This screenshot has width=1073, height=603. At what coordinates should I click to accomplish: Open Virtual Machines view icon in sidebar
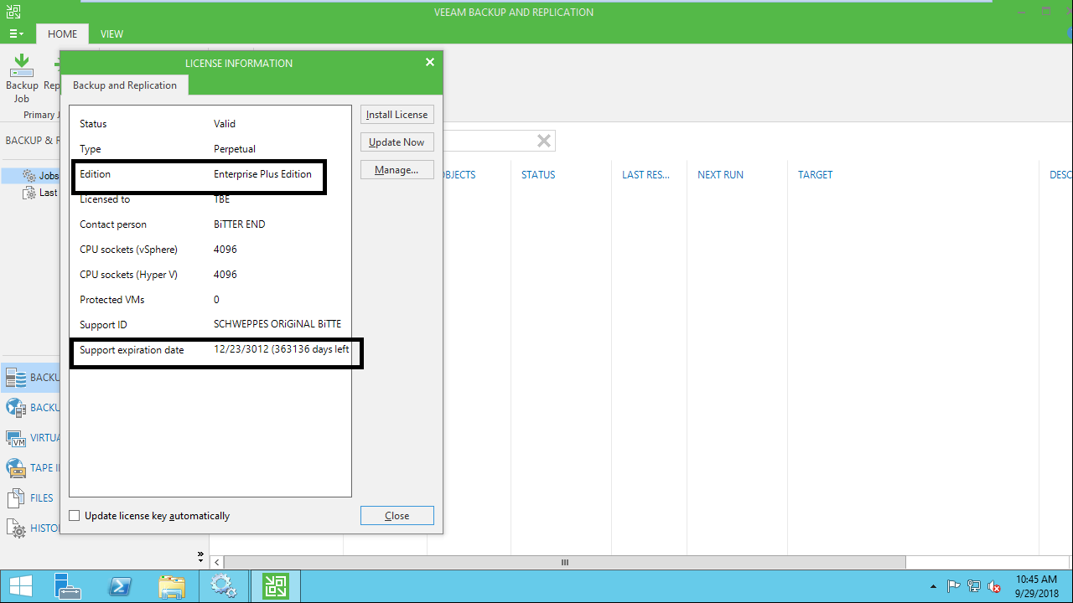coord(16,438)
